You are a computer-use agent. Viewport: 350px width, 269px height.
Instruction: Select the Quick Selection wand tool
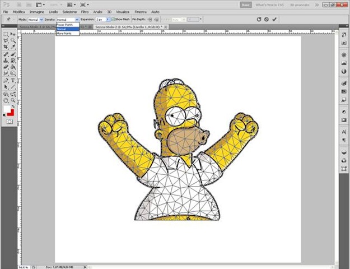point(13,40)
